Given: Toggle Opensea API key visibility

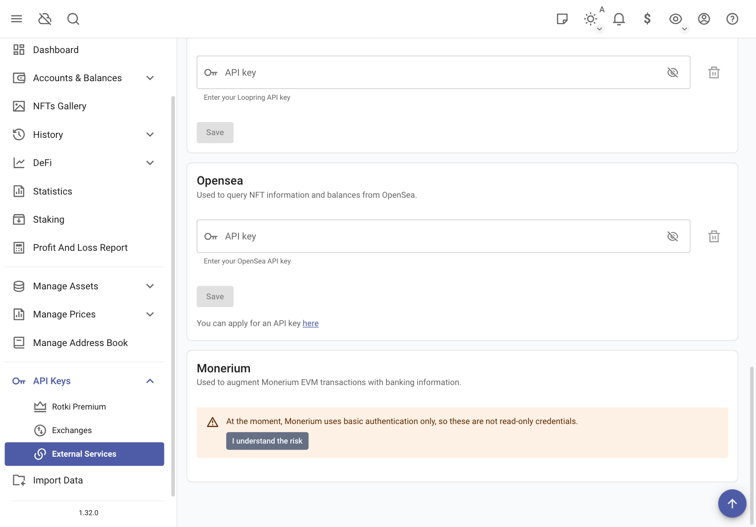Looking at the screenshot, I should pos(672,236).
